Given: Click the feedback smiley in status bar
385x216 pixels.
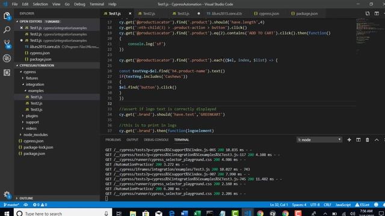Looking at the screenshot, I should point(376,205).
